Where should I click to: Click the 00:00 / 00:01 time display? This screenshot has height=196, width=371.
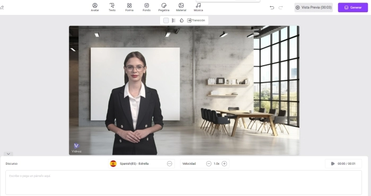pyautogui.click(x=347, y=164)
